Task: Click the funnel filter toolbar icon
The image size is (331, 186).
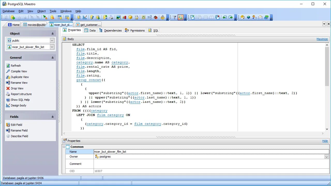Action: coord(175,17)
